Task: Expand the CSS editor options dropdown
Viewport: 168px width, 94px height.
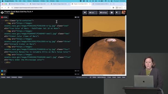Action: pos(78,71)
